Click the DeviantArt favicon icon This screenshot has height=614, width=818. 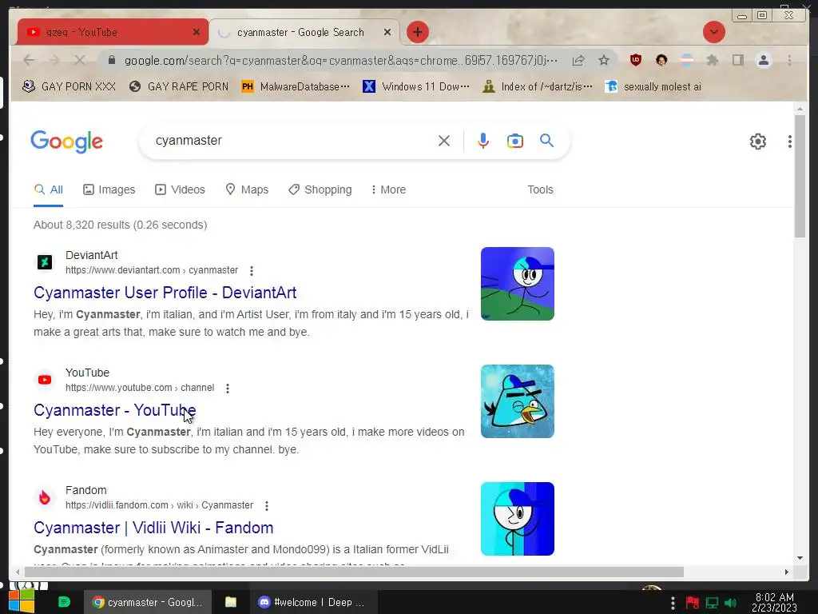click(x=45, y=262)
